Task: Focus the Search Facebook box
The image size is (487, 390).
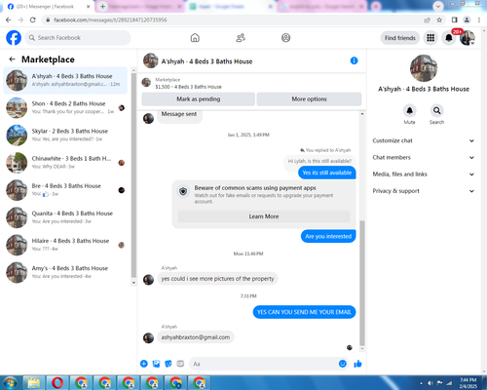Action: click(78, 38)
